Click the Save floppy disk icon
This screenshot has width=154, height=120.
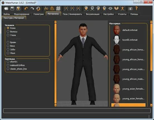(x=12, y=9)
